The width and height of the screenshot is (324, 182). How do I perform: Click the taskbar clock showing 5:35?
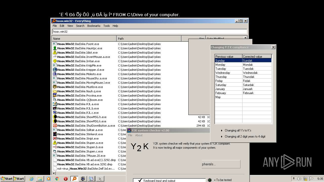(x=320, y=179)
